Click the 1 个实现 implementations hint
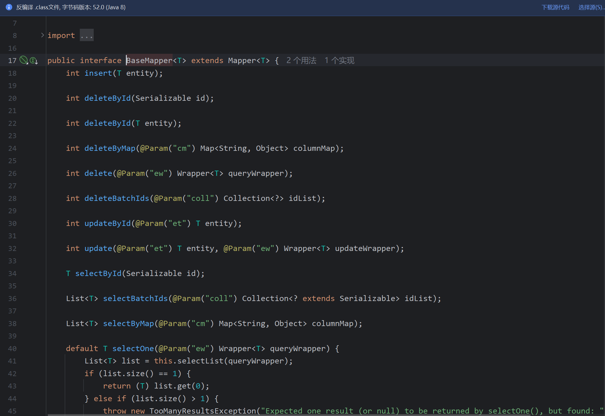The image size is (605, 416). point(339,60)
